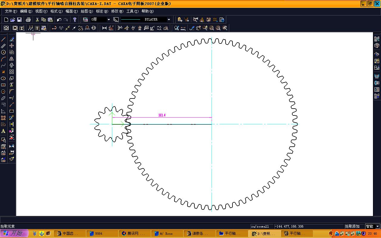Screen dimensions: 381x238
Task: Click the 中文 CN input method tray icon
Action: click(358, 234)
